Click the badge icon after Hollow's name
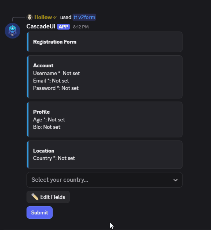Screen dimensions: 211x230 click(55, 18)
